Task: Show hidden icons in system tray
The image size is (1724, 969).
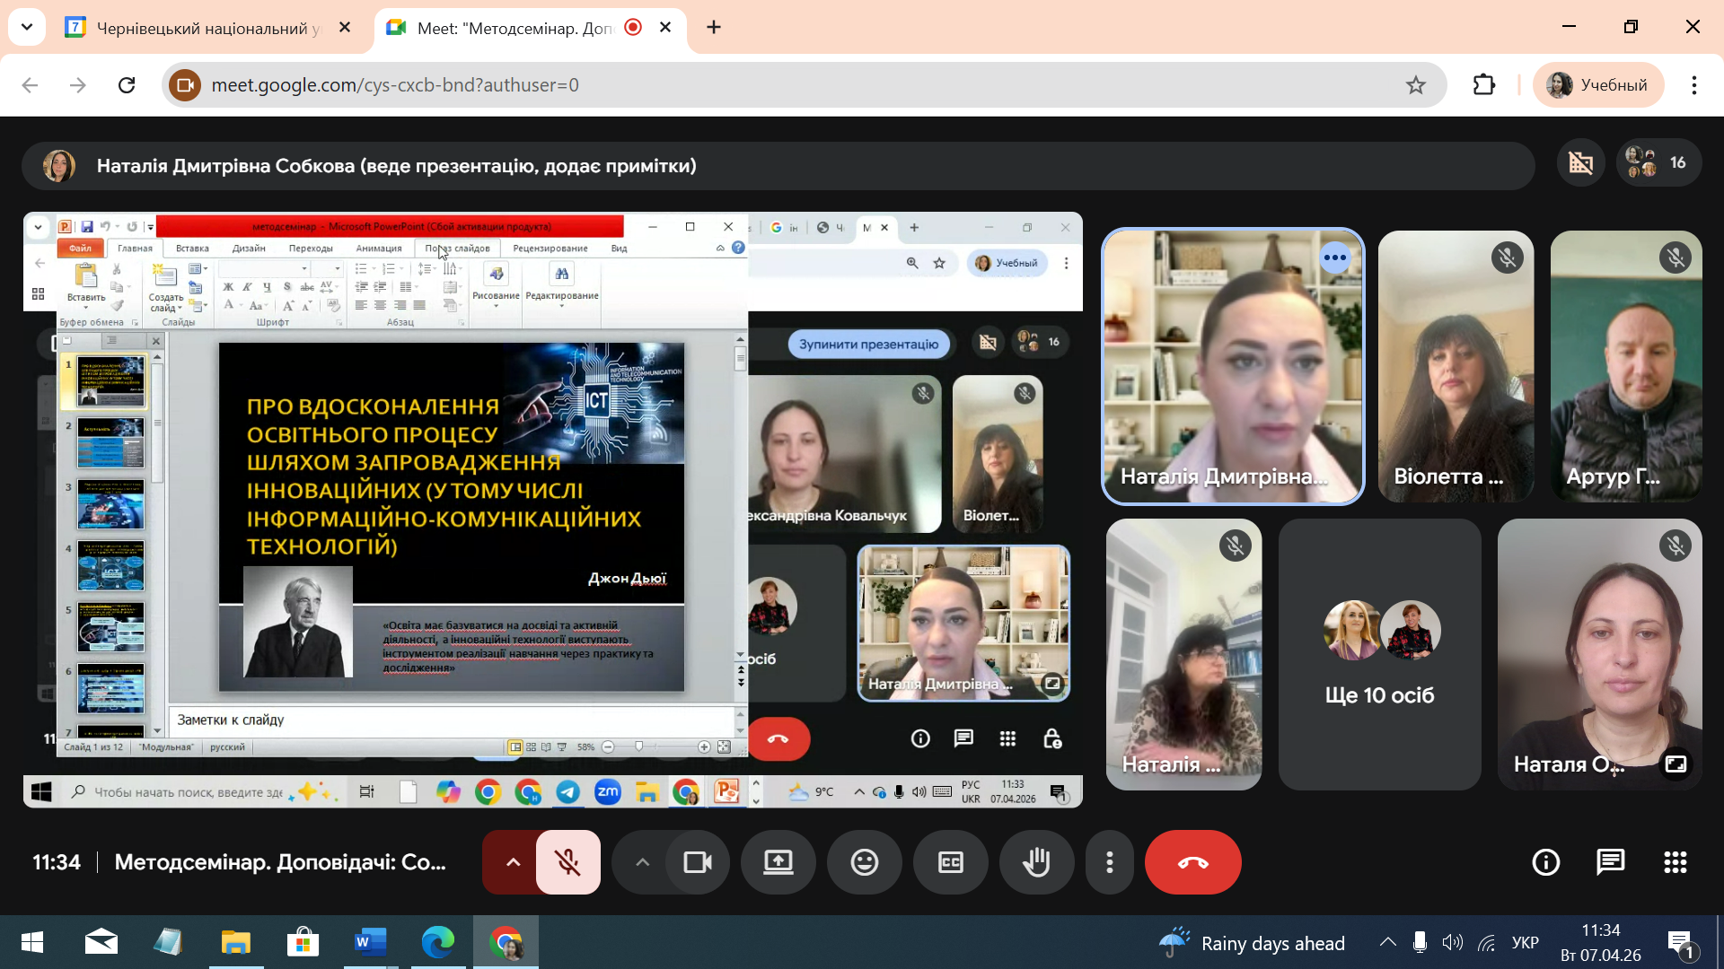Action: point(1387,942)
